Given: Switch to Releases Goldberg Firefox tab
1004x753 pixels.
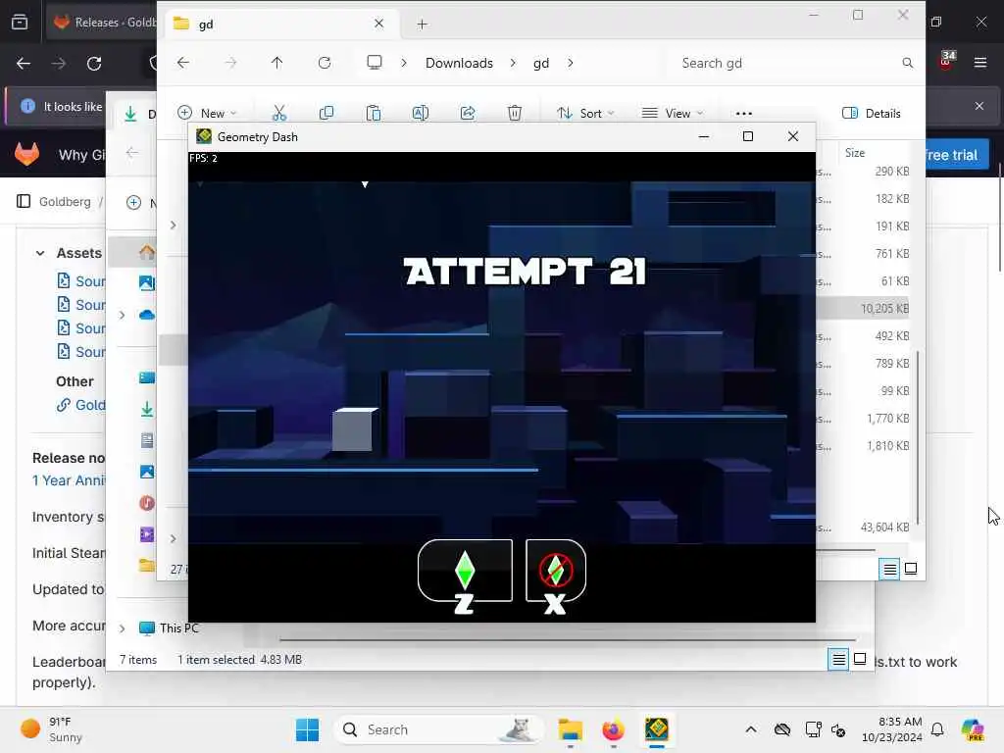Looking at the screenshot, I should [x=104, y=22].
